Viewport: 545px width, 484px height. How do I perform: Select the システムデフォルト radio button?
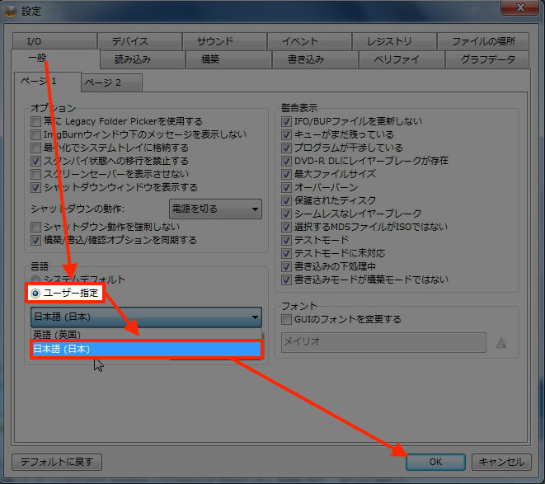click(x=35, y=279)
